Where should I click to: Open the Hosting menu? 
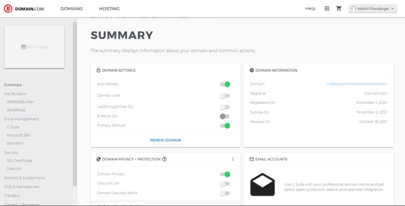109,9
